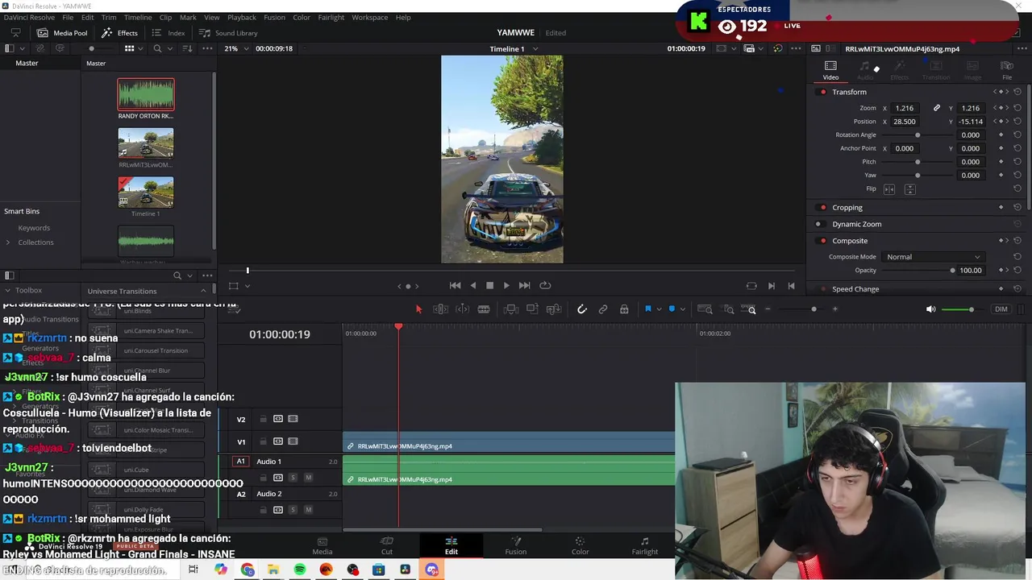Select the Selection Mode arrow tool

(418, 309)
